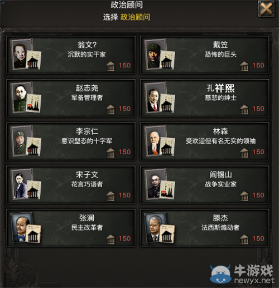The image size is (279, 288).
Task: Click political power cost icon for 戴笠
Action: pos(244,66)
